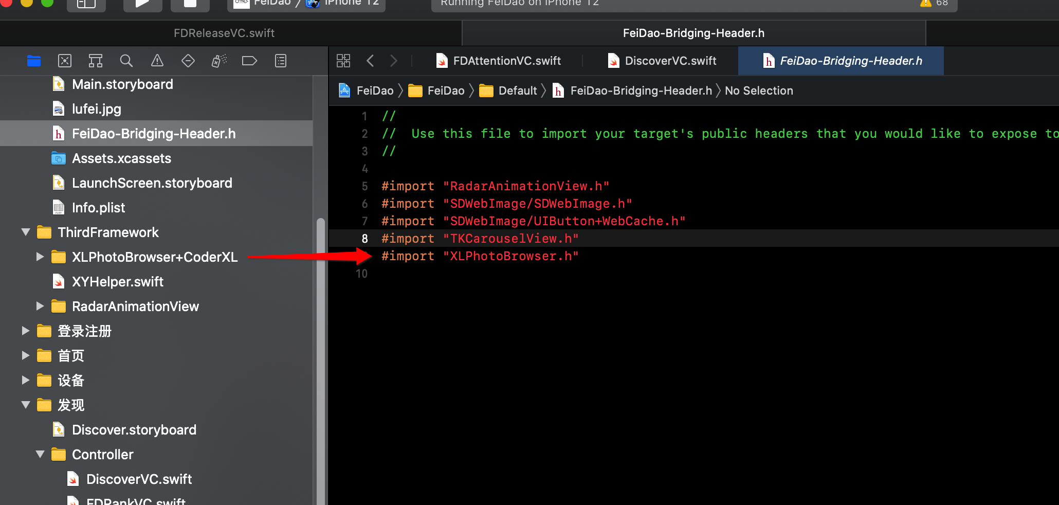The image size is (1059, 505).
Task: Go back in editor history
Action: pyautogui.click(x=370, y=61)
